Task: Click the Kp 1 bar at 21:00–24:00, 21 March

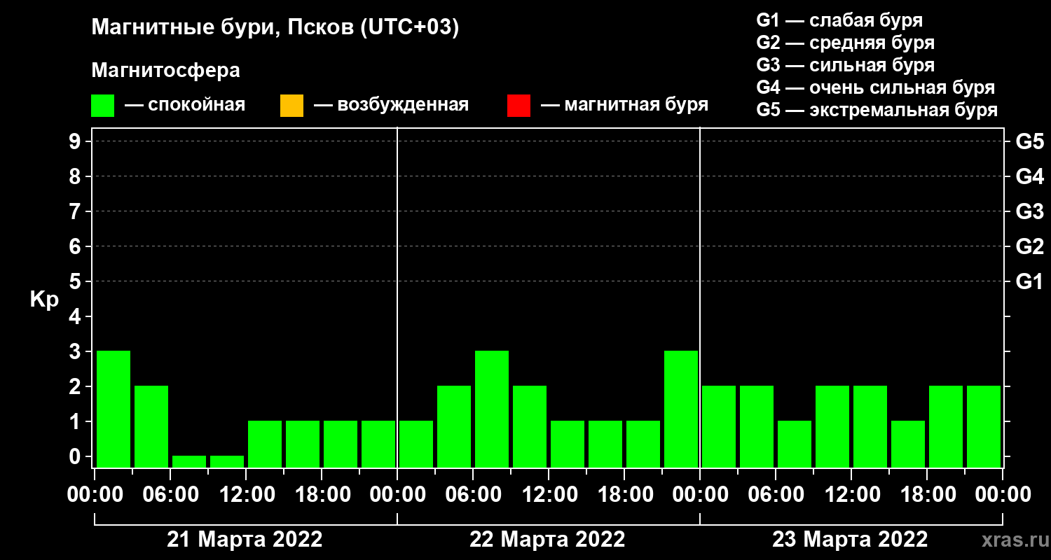Action: [378, 444]
